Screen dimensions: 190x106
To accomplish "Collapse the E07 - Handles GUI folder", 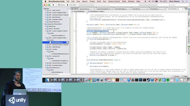I will (x=46, y=56).
